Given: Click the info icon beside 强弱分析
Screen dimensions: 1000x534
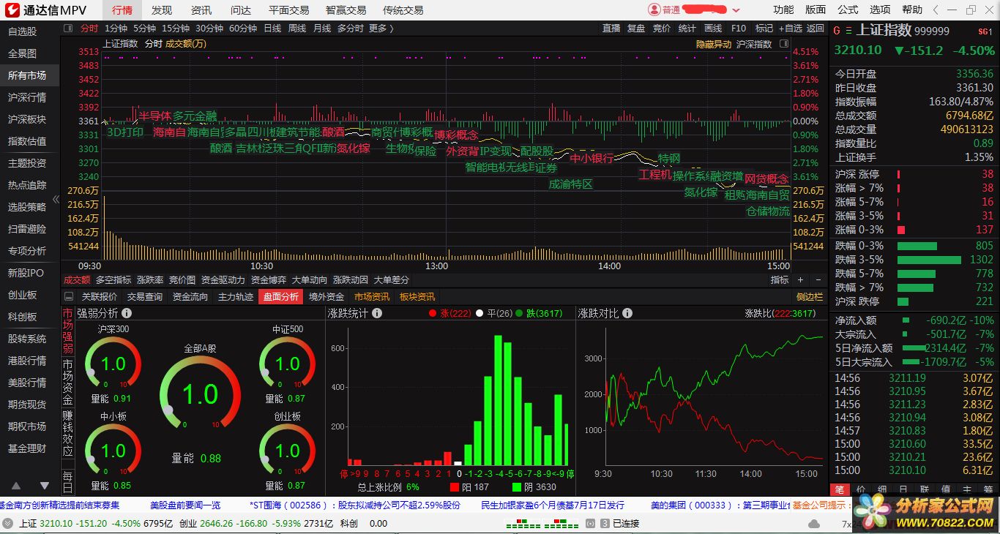Looking at the screenshot, I should (127, 313).
